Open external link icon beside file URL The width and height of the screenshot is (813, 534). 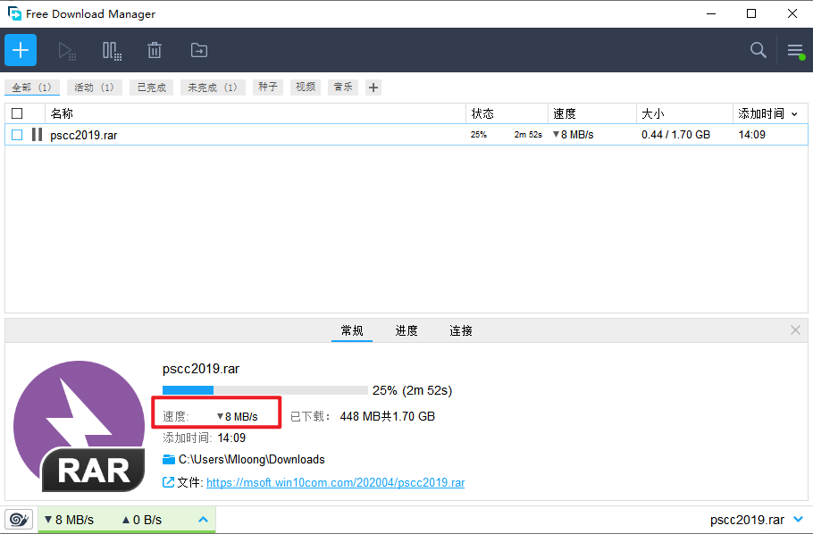tap(168, 482)
